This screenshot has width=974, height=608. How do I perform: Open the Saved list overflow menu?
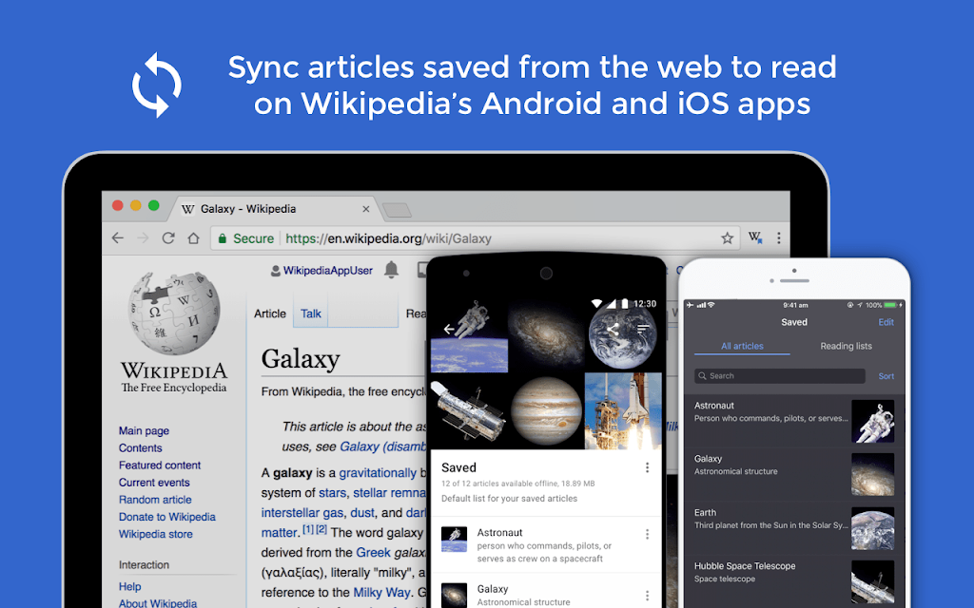coord(647,467)
